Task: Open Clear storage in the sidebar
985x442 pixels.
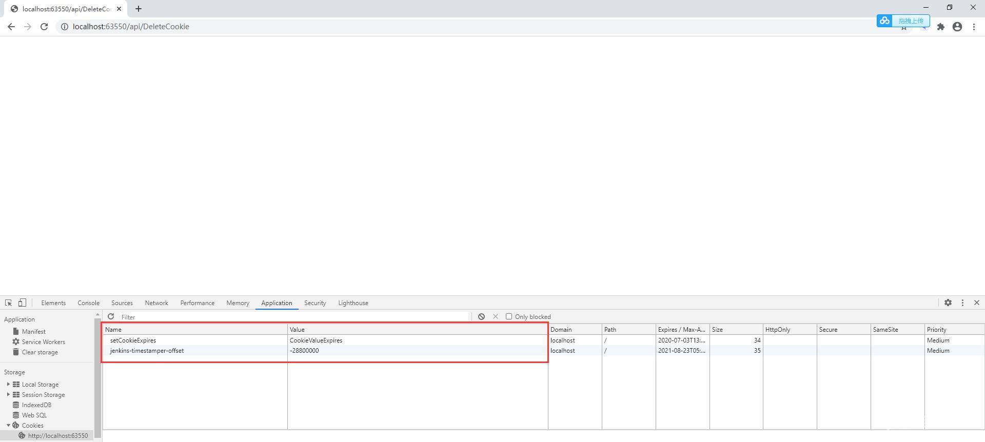Action: point(40,352)
